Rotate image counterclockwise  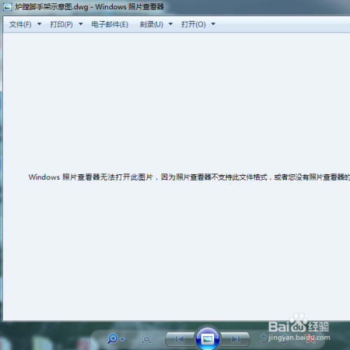265,339
